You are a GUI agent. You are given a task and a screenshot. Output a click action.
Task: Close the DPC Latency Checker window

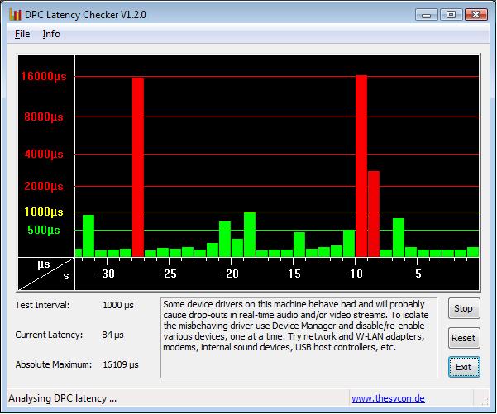[476, 15]
